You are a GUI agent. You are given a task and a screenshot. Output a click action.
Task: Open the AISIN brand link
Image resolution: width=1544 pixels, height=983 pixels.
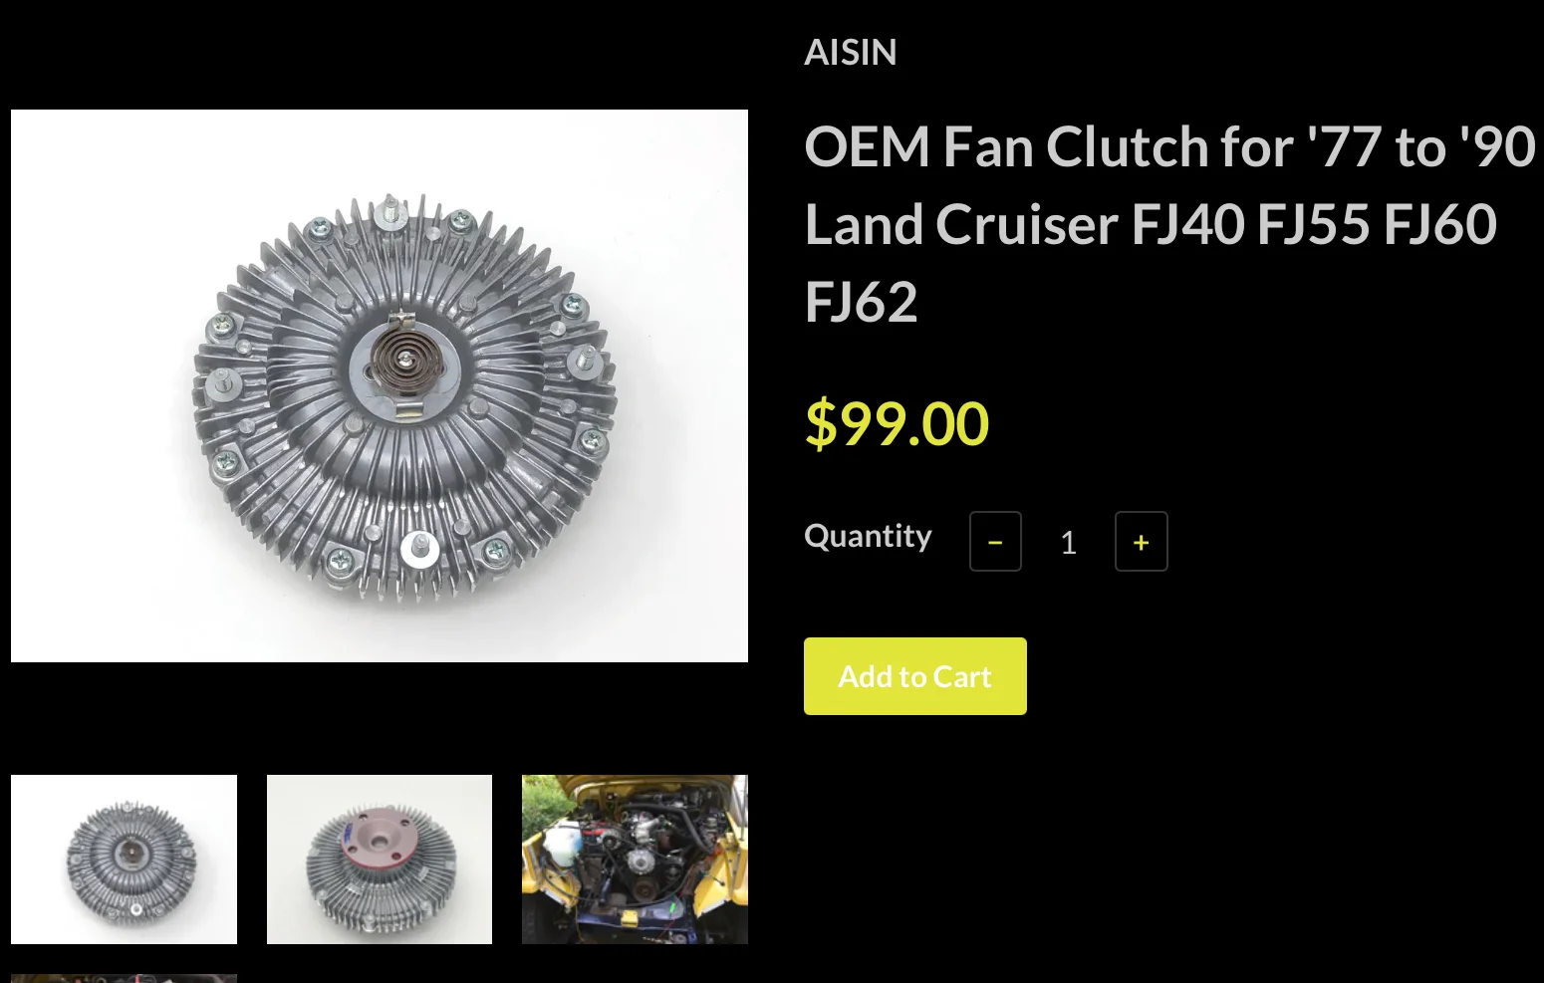pyautogui.click(x=851, y=52)
